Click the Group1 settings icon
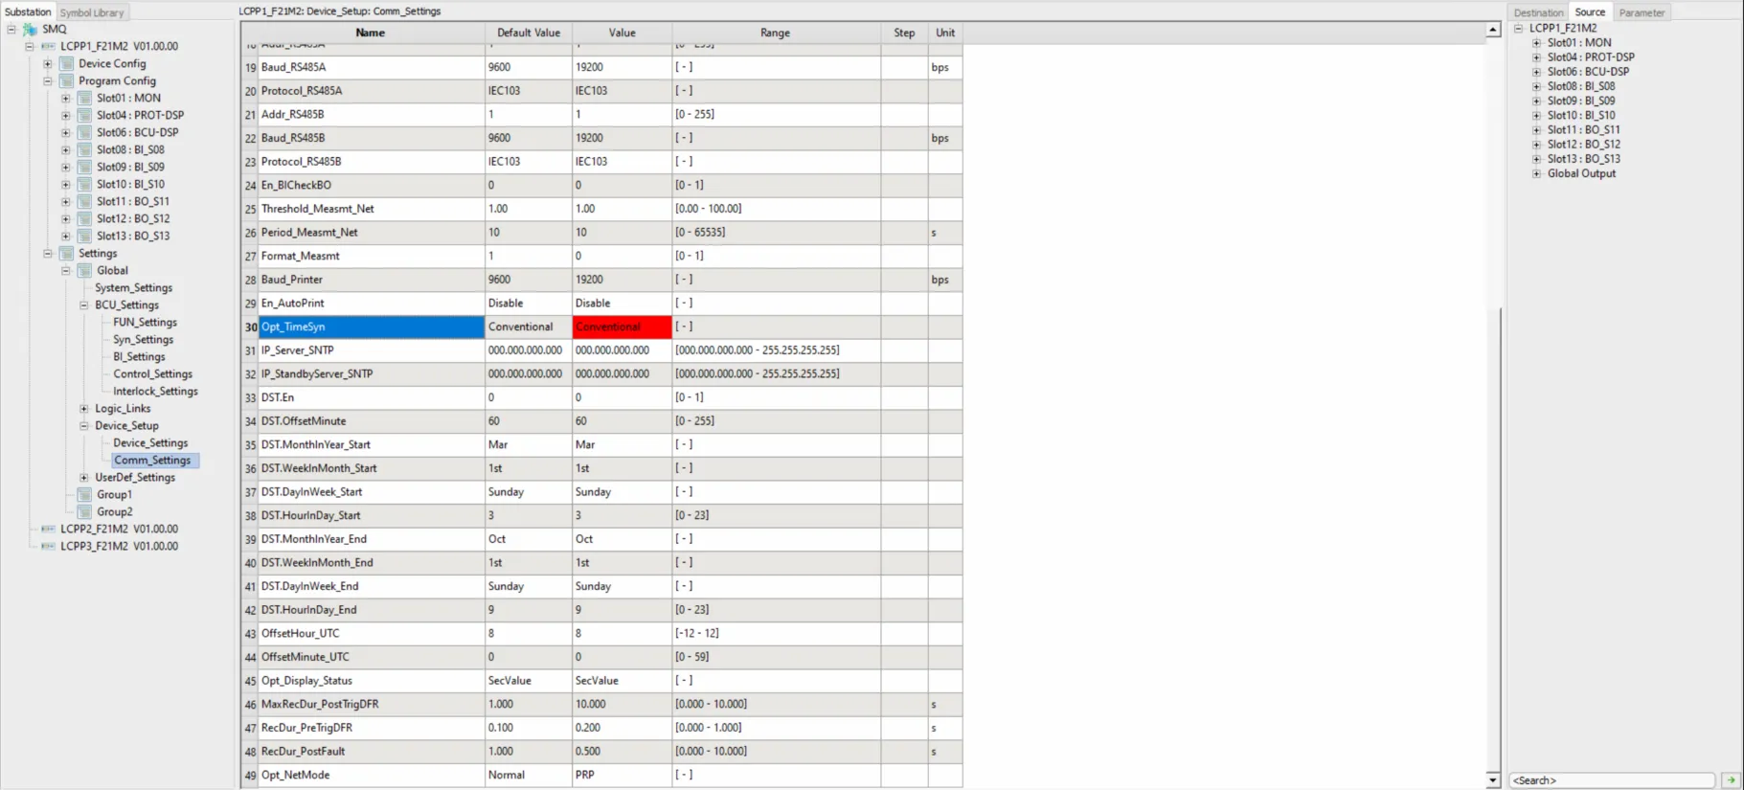The image size is (1744, 790). click(84, 494)
